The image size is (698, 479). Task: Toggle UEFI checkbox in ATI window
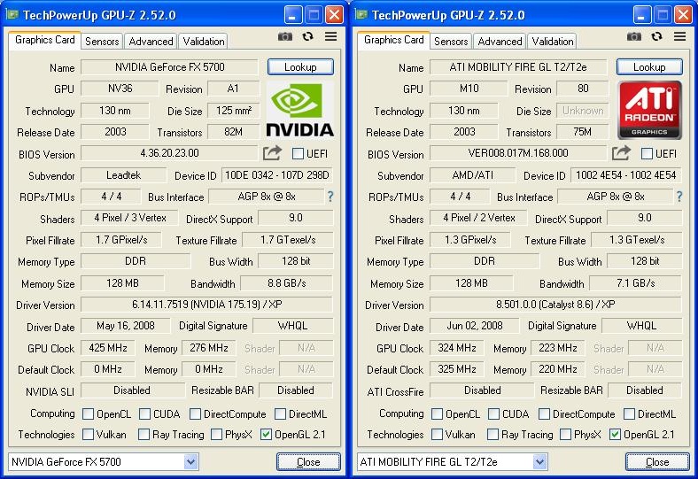[x=647, y=154]
